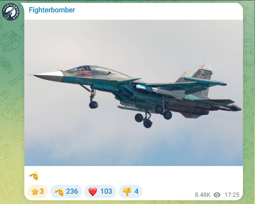Click the eye views icon
Image resolution: width=255 pixels, height=204 pixels.
tap(217, 195)
